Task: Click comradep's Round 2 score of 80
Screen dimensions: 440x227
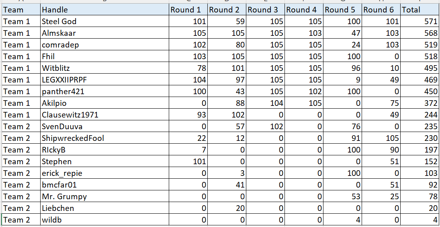Action: pos(227,45)
